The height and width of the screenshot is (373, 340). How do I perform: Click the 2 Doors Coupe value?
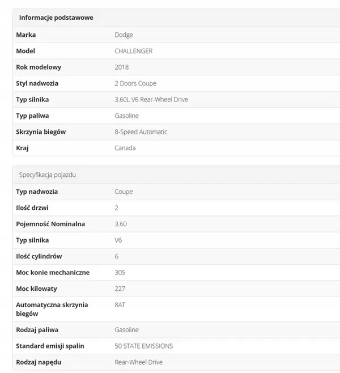click(x=135, y=83)
